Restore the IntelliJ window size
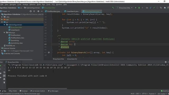Image resolution: width=169 pixels, height=95 pixels. pos(165,1)
